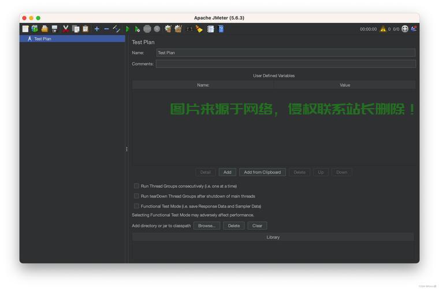The width and height of the screenshot is (439, 289).
Task: Click the Open file folder icon
Action: point(45,28)
